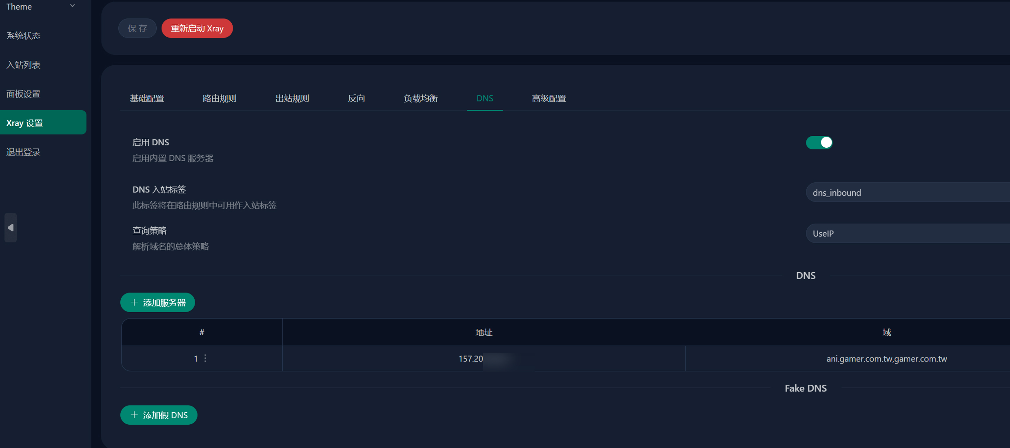1010x448 pixels.
Task: Expand the Theme dropdown chevron
Action: coord(72,6)
